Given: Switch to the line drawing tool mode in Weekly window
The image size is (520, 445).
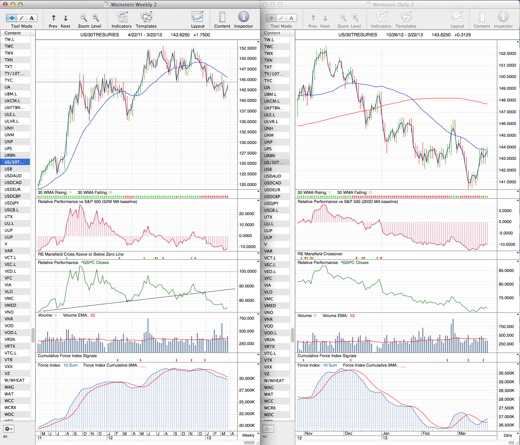Looking at the screenshot, I should click(22, 18).
